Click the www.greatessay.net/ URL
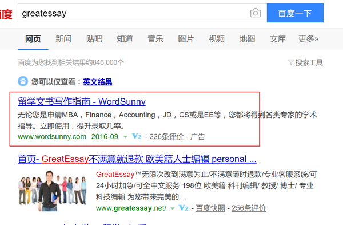The width and height of the screenshot is (343, 225). coord(131,208)
